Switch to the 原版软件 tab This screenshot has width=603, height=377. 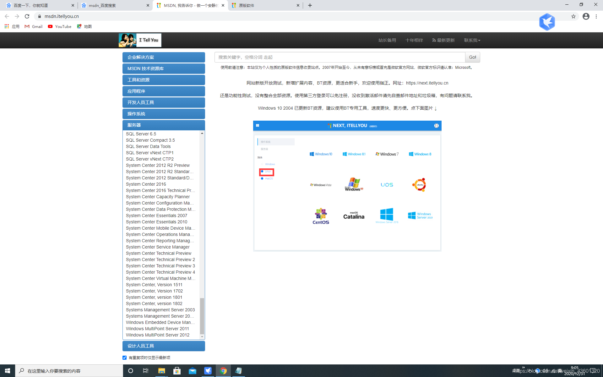[265, 5]
